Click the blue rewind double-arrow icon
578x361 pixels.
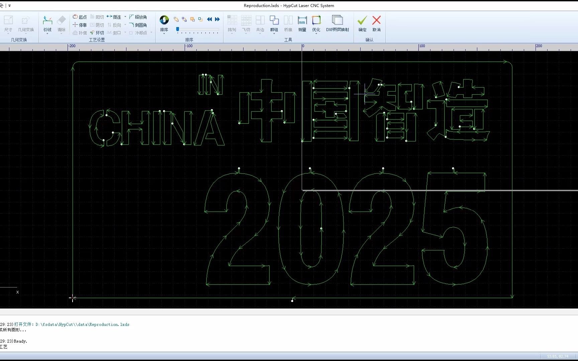click(x=209, y=19)
